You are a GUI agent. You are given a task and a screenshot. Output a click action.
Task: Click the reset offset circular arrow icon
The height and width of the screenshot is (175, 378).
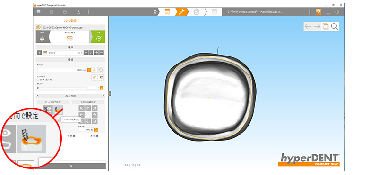tap(101, 70)
